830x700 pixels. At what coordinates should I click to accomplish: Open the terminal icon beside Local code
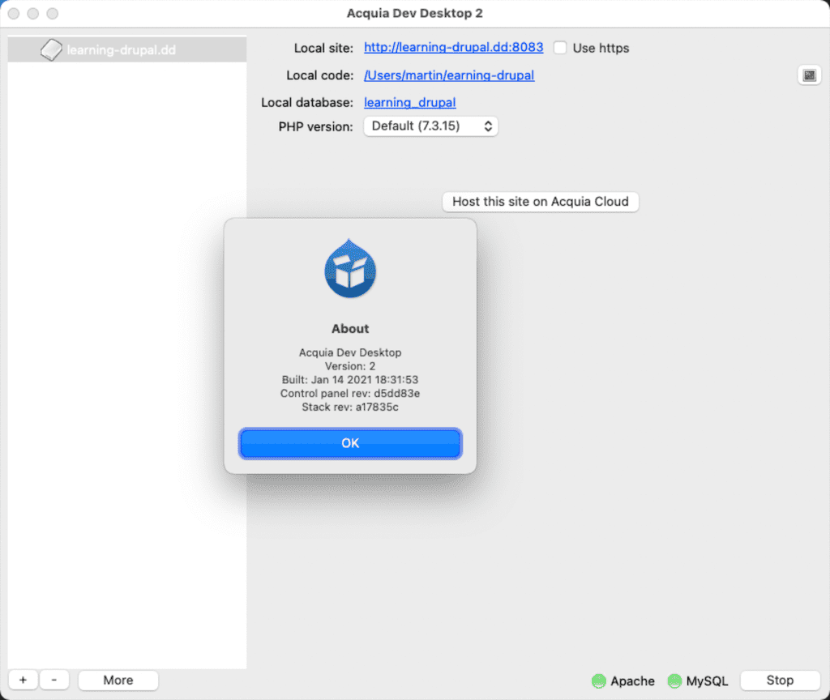click(x=809, y=75)
